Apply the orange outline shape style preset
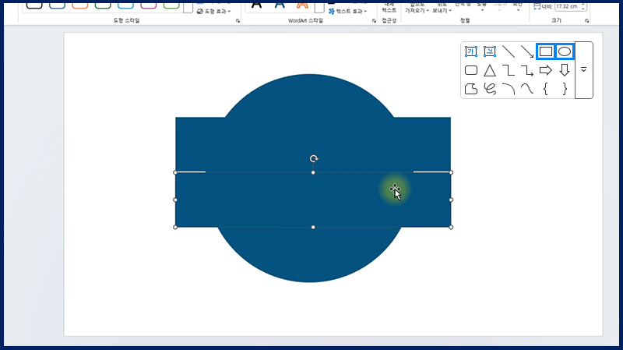The width and height of the screenshot is (623, 350). tap(80, 5)
